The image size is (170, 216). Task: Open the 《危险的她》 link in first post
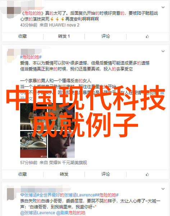[x=33, y=13]
